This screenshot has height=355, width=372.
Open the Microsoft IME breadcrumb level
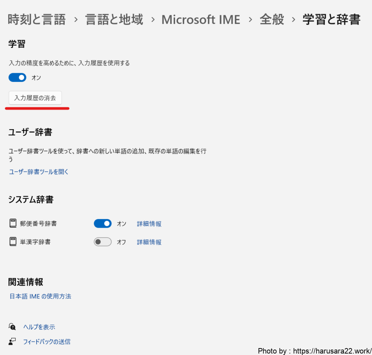(x=201, y=20)
